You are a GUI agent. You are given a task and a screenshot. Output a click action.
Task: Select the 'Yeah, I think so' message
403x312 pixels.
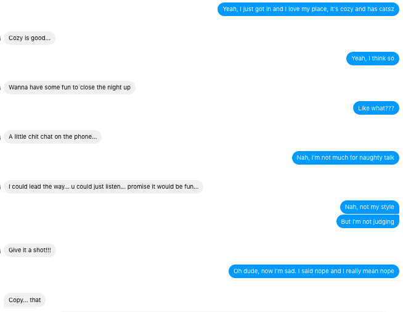pyautogui.click(x=373, y=59)
